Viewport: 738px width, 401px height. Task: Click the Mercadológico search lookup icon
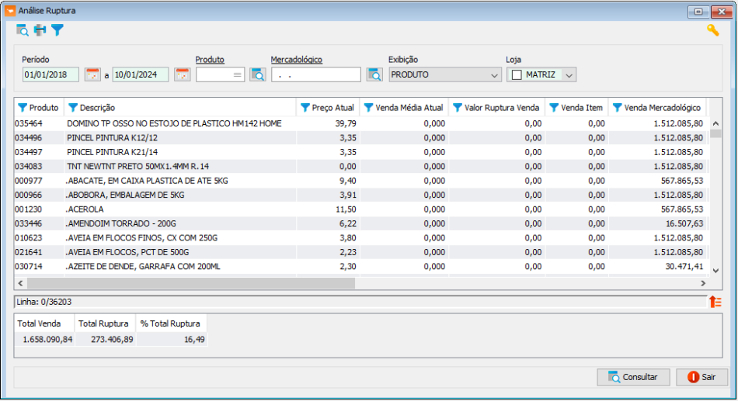pos(374,75)
